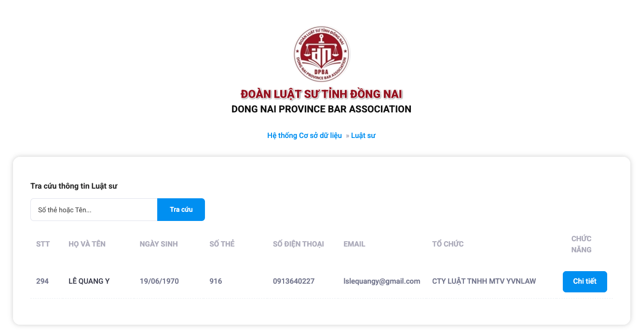Viewport: 639px width, 330px height.
Task: Open the Hệ thống Cơ sở dữ liệu link
Action: pyautogui.click(x=305, y=136)
